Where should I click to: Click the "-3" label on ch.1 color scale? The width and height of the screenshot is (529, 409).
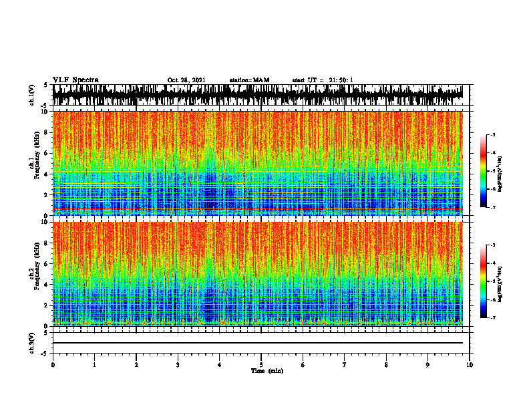[x=493, y=134]
